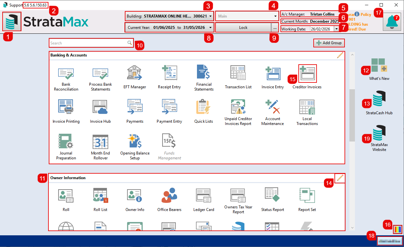
Task: Open Office Bearers
Action: pyautogui.click(x=169, y=200)
